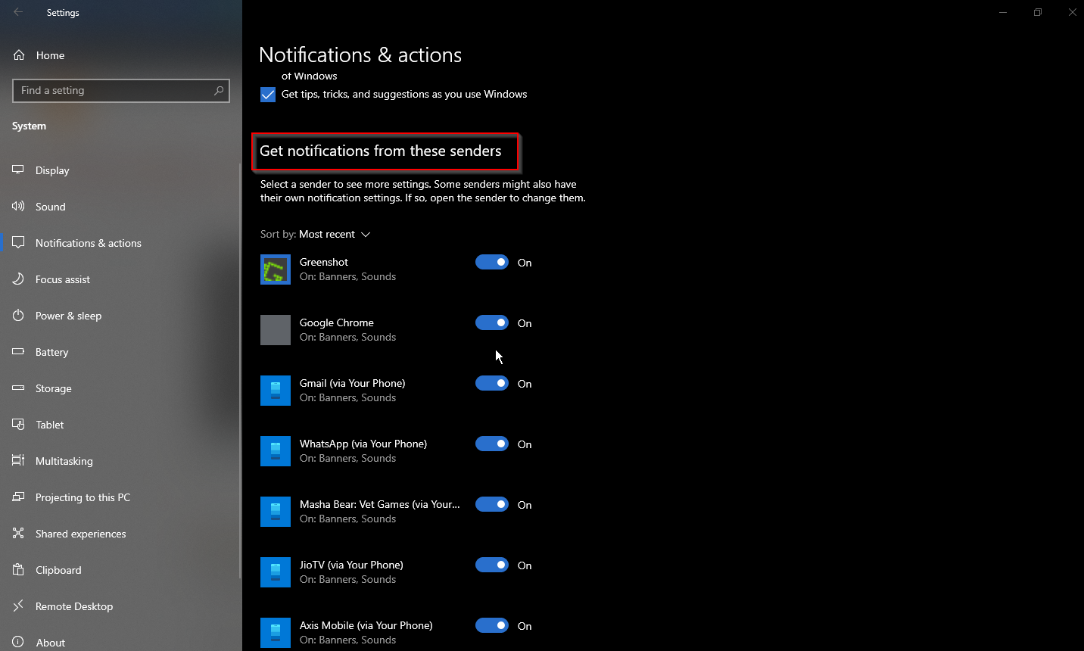This screenshot has width=1084, height=651.
Task: Toggle Axis Mobile notifications off
Action: pyautogui.click(x=492, y=625)
